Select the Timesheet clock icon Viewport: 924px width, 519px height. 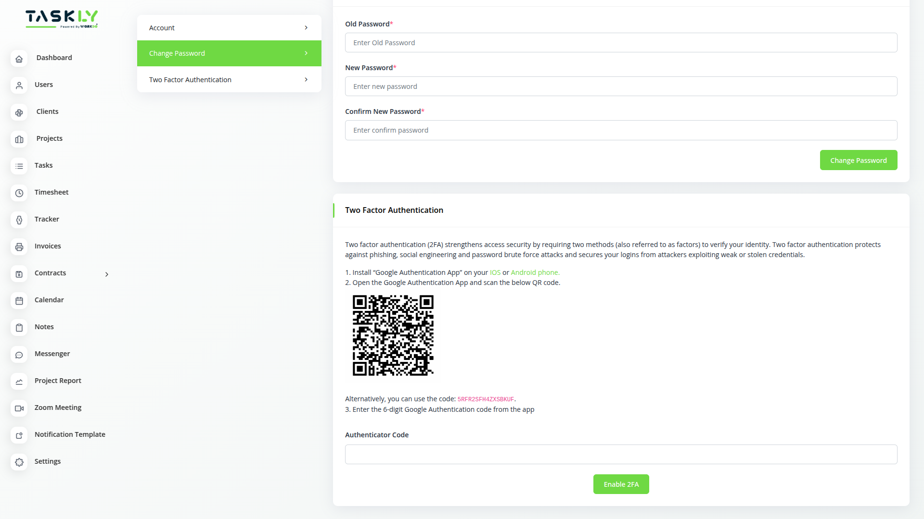(19, 193)
